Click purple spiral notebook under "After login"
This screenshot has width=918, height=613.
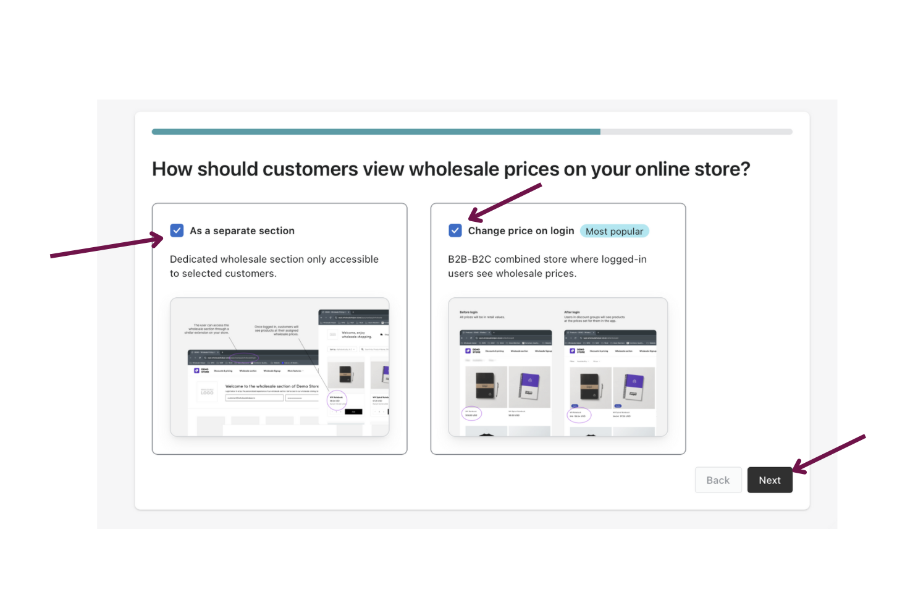tap(633, 386)
